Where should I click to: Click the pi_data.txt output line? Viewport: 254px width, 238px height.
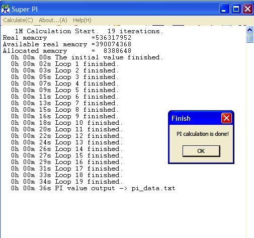[93, 188]
